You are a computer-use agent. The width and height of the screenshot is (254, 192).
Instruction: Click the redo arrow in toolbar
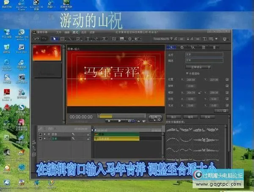coord(44,39)
